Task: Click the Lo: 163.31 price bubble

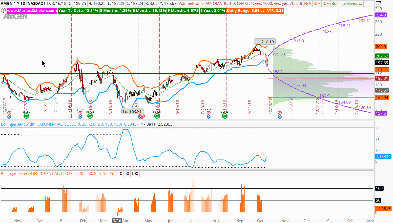Action: [x=132, y=111]
